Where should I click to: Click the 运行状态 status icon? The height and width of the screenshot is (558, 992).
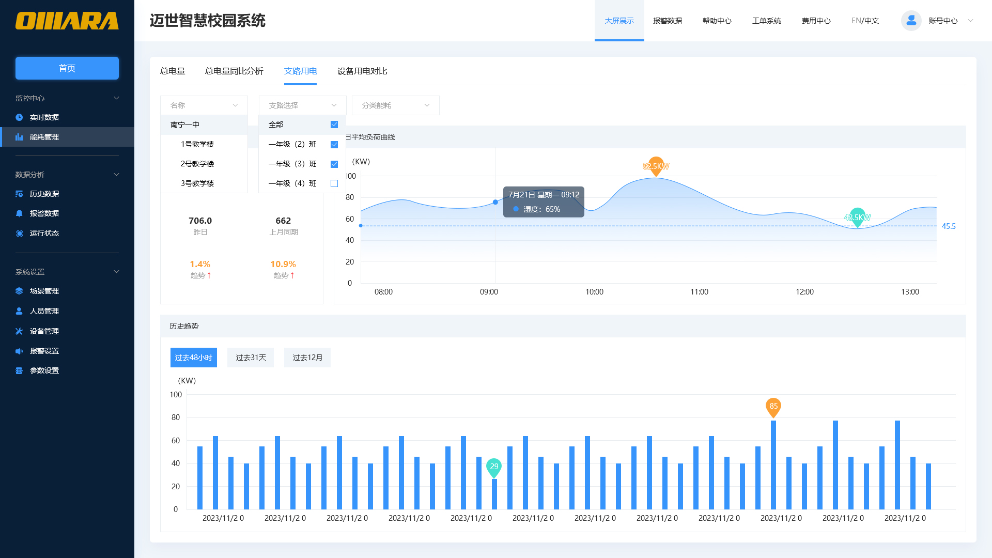tap(19, 233)
